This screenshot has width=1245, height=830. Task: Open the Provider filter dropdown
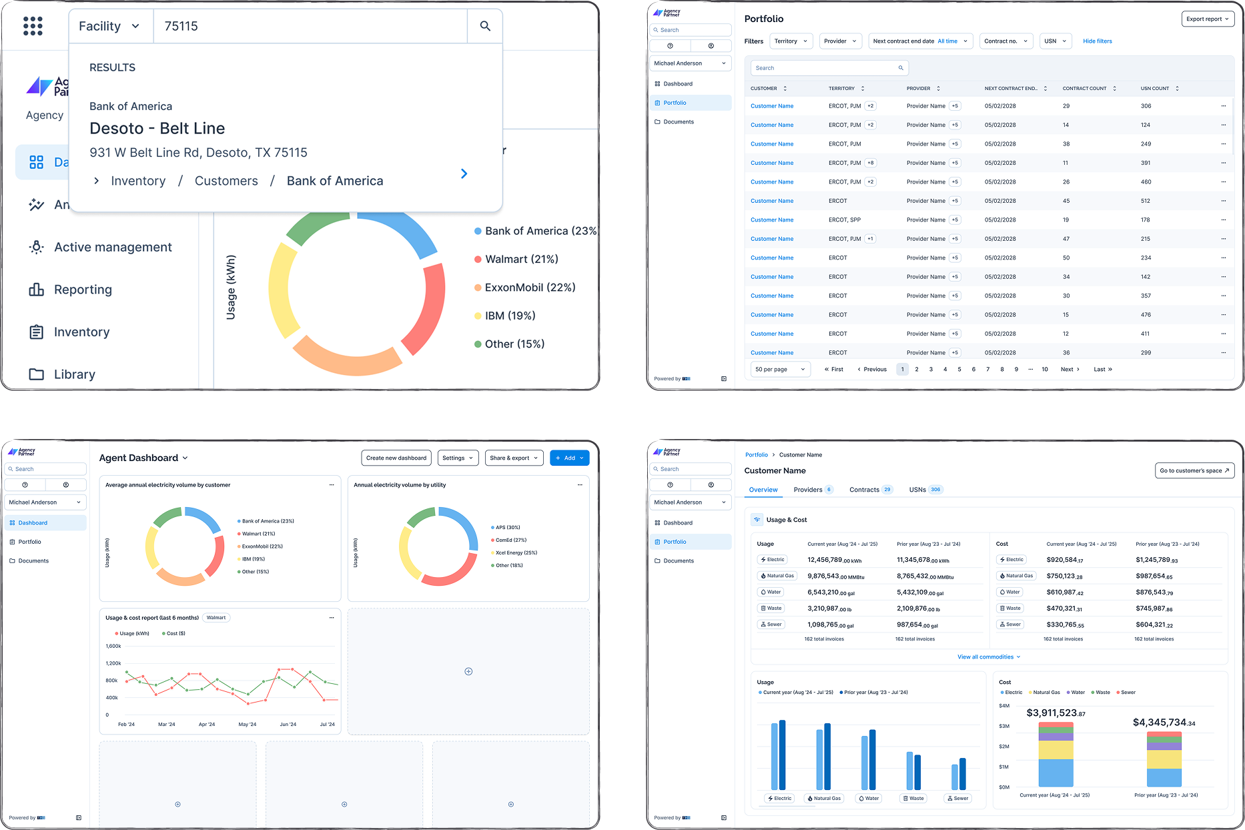tap(841, 41)
